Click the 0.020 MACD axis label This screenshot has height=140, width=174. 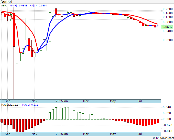tap(167, 113)
